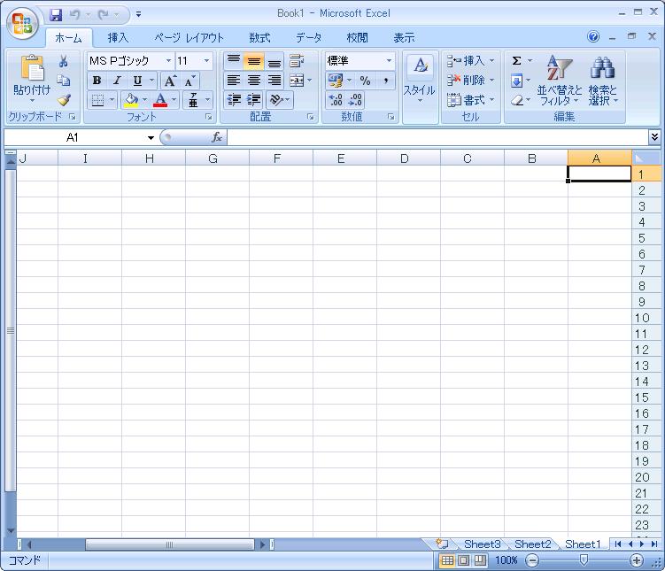Switch to Page Break Preview

coord(480,560)
